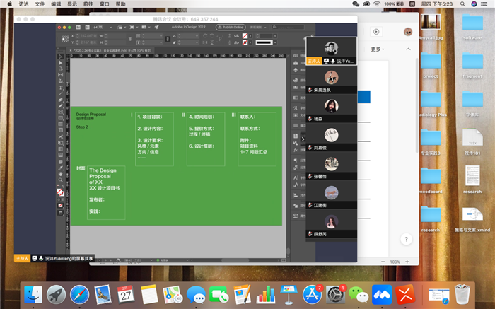
Task: Select participant 刘嘉俊 video thumbnail
Action: tap(331, 135)
